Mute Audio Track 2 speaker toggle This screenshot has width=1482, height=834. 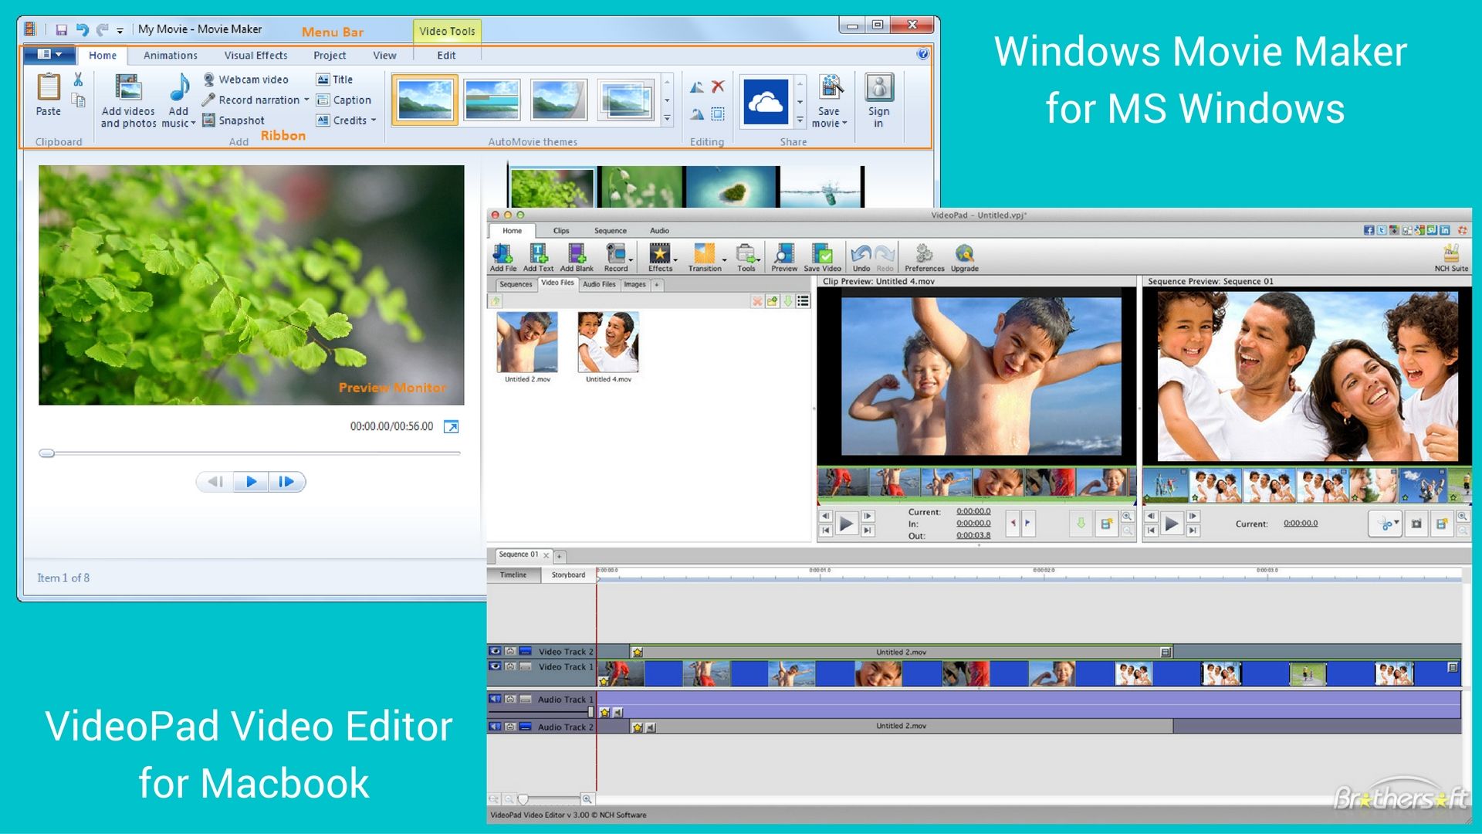pos(496,727)
